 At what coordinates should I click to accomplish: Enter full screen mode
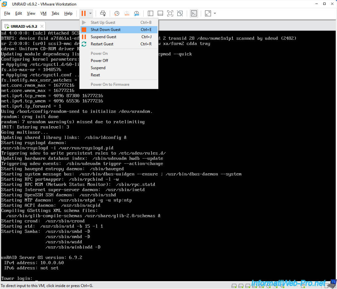point(170,13)
